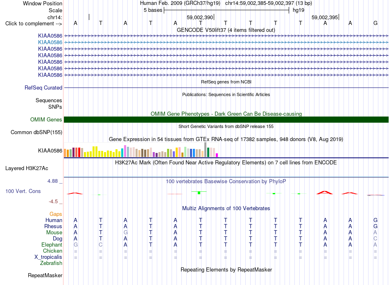Click the gray C in the Dog alignment row
The height and width of the screenshot is (285, 389).
(375, 239)
